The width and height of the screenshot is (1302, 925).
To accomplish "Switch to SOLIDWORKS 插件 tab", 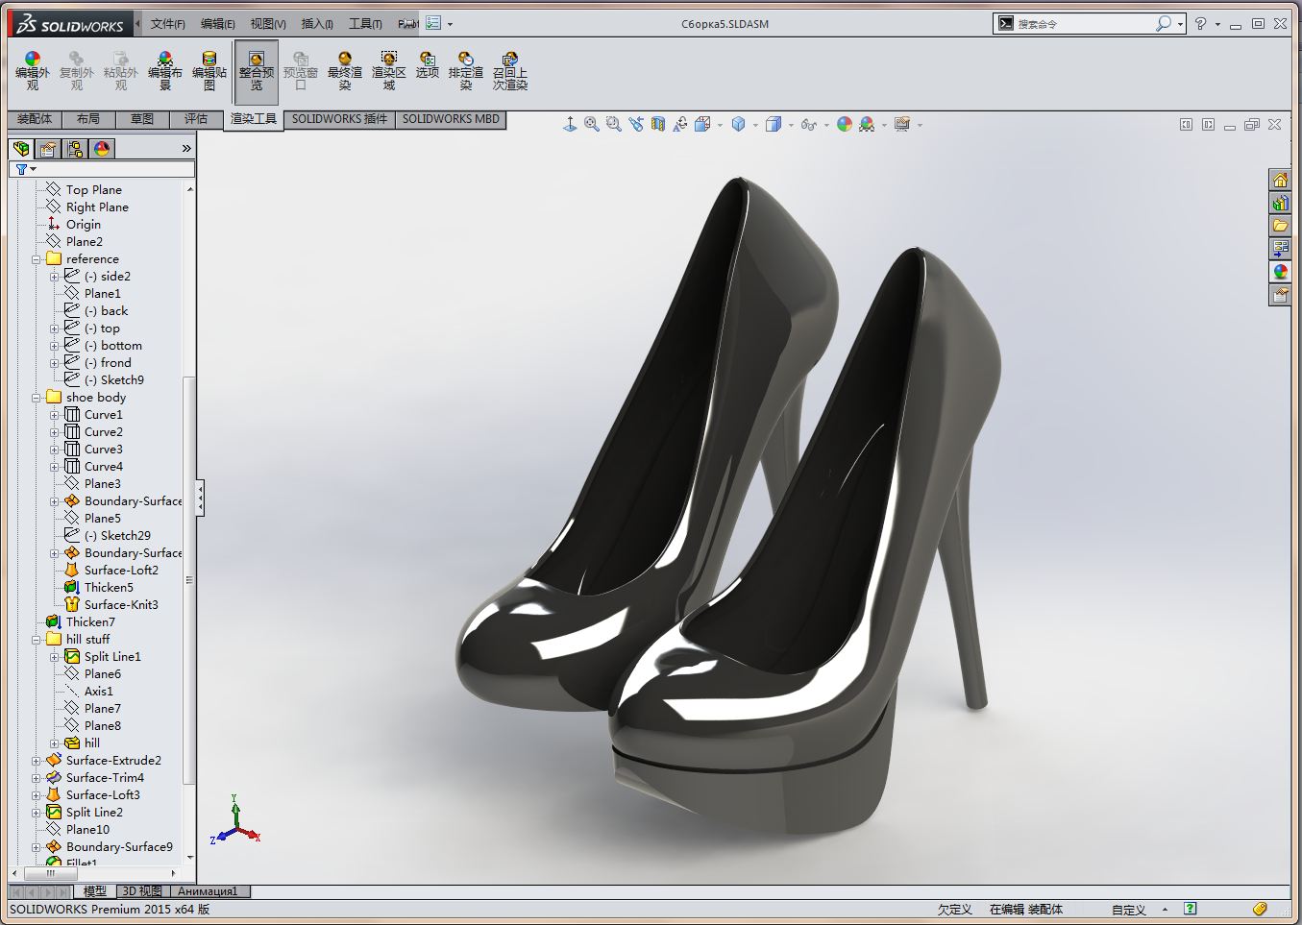I will (339, 119).
